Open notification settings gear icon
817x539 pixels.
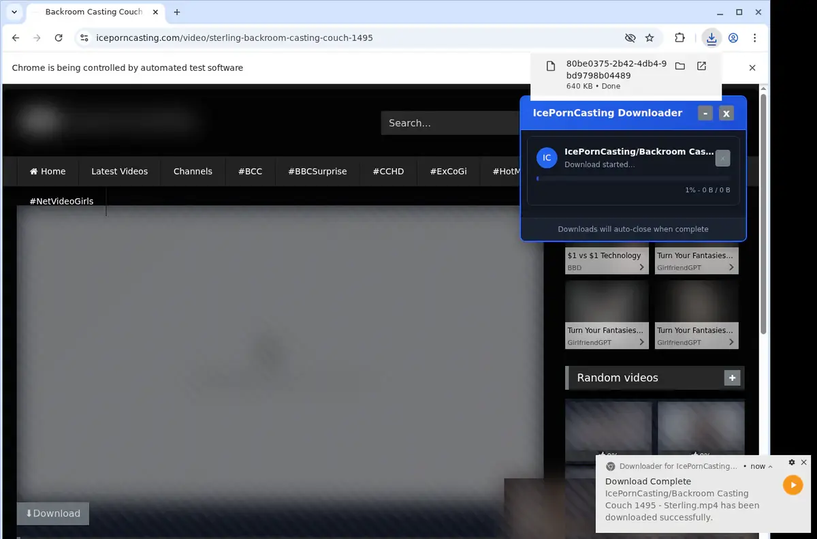click(792, 462)
